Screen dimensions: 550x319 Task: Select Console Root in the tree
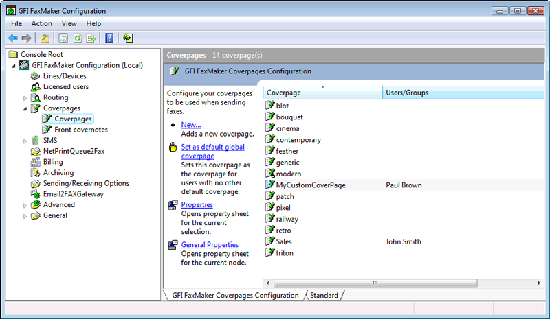tap(42, 54)
